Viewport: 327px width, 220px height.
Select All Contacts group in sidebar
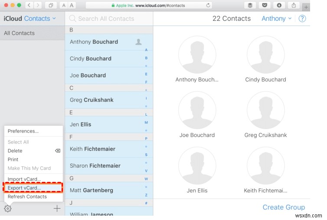[x=33, y=33]
